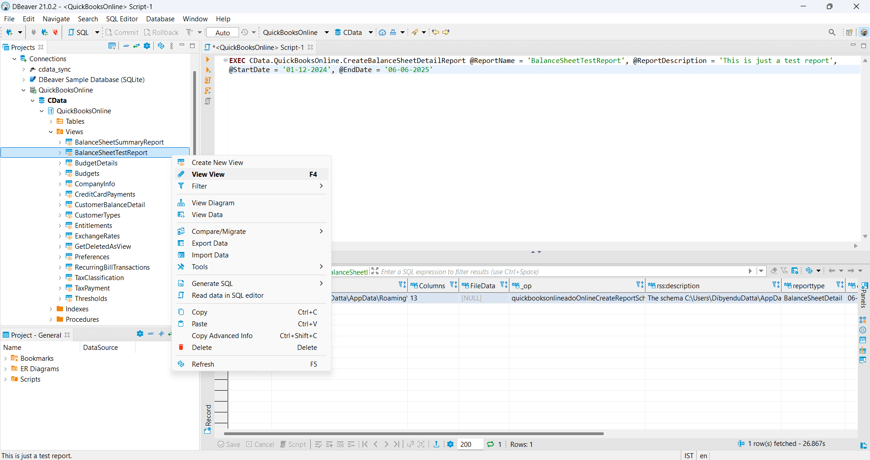Click the export results upload icon

[x=436, y=444]
